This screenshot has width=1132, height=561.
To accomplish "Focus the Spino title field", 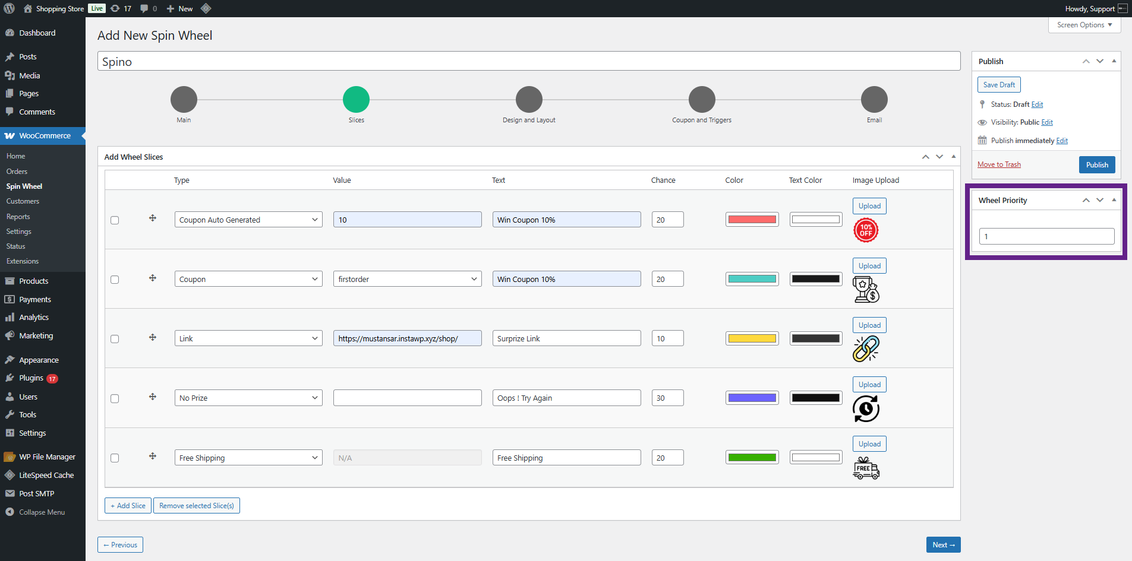I will (x=529, y=61).
